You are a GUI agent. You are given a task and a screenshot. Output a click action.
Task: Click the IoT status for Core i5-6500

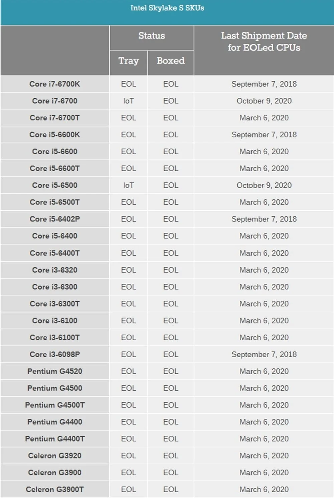(x=128, y=185)
